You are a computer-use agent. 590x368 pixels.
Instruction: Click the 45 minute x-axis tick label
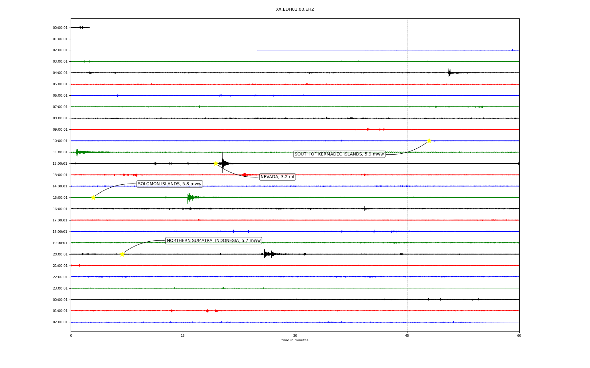407,335
